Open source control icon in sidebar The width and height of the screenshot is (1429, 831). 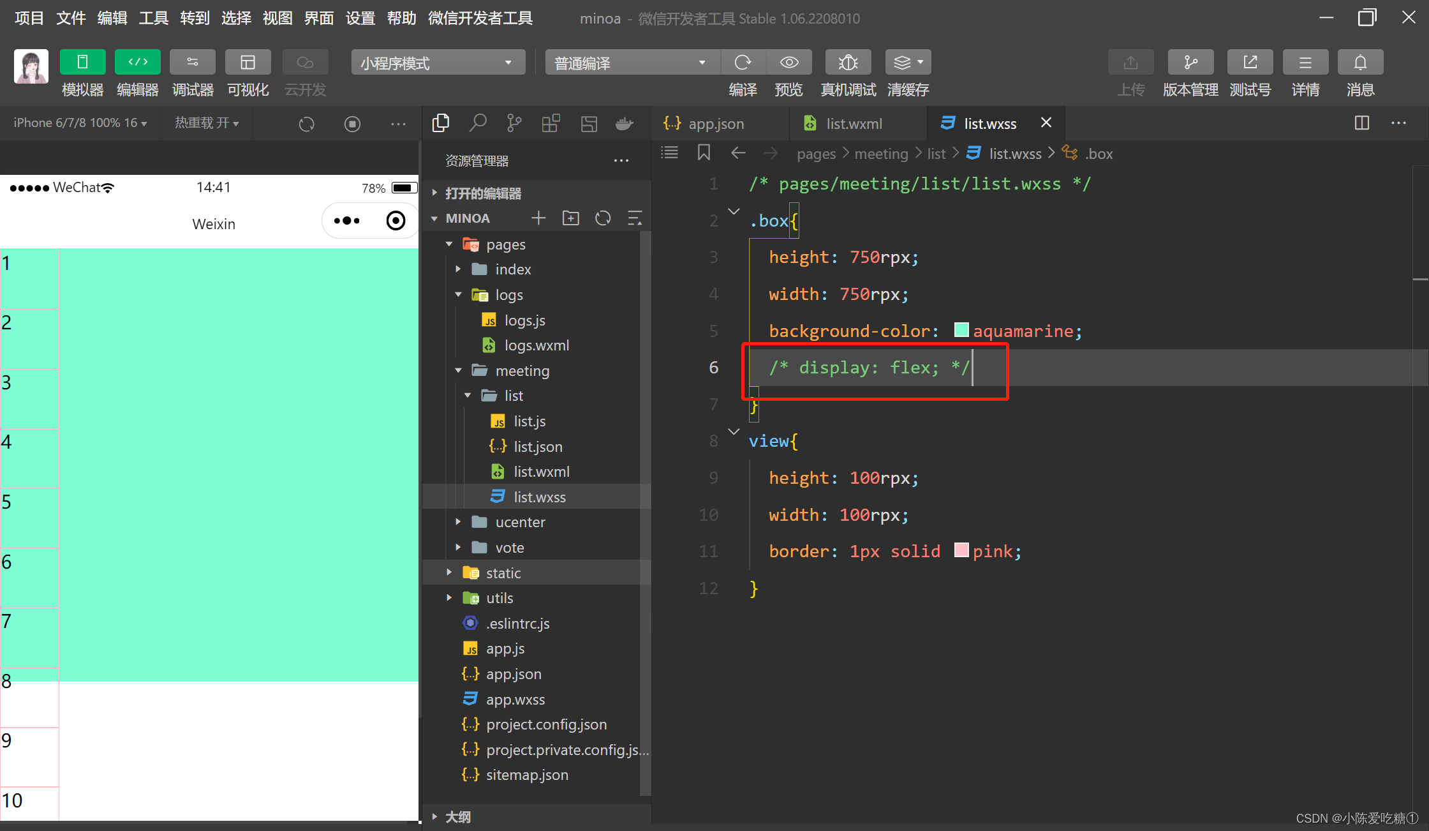[x=514, y=123]
